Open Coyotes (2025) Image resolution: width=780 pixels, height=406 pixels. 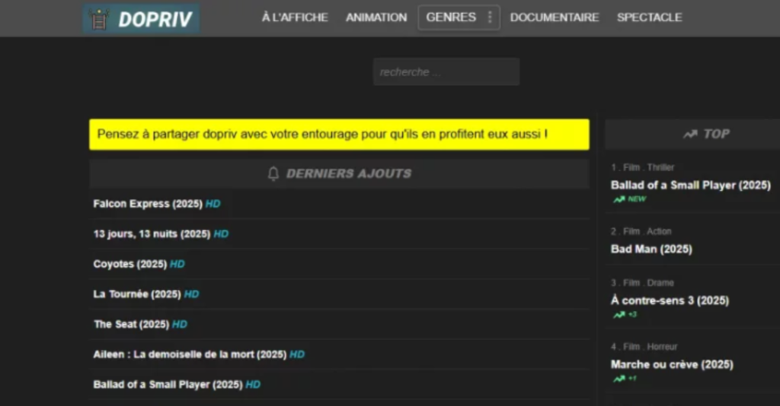[x=129, y=264]
